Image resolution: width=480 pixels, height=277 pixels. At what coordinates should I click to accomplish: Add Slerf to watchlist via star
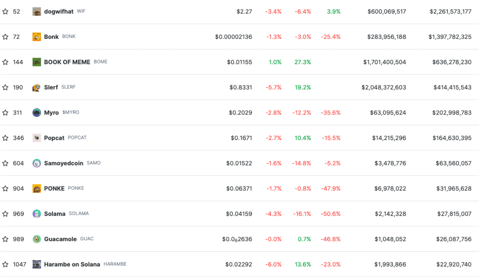(x=5, y=87)
